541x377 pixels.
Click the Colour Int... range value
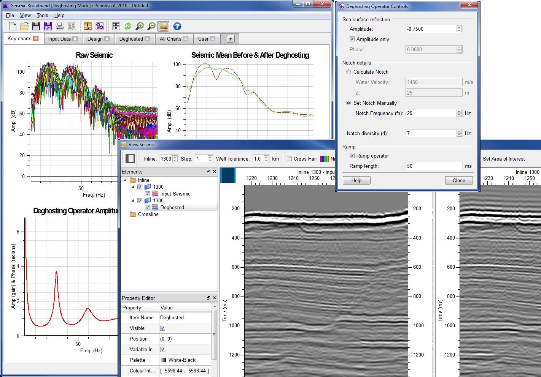tap(185, 371)
